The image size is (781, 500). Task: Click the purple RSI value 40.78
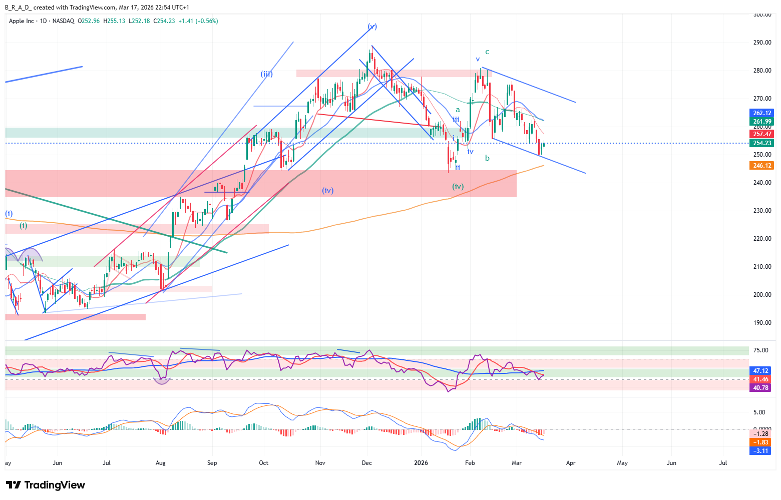[x=760, y=388]
